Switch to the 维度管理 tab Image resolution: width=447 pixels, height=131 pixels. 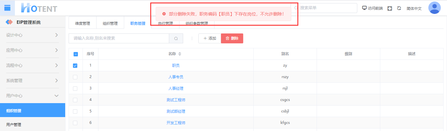tap(83, 23)
